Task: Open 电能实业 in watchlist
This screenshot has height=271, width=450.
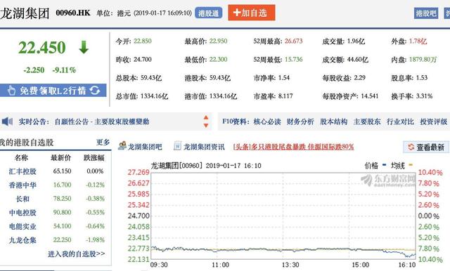Action: 22,226
